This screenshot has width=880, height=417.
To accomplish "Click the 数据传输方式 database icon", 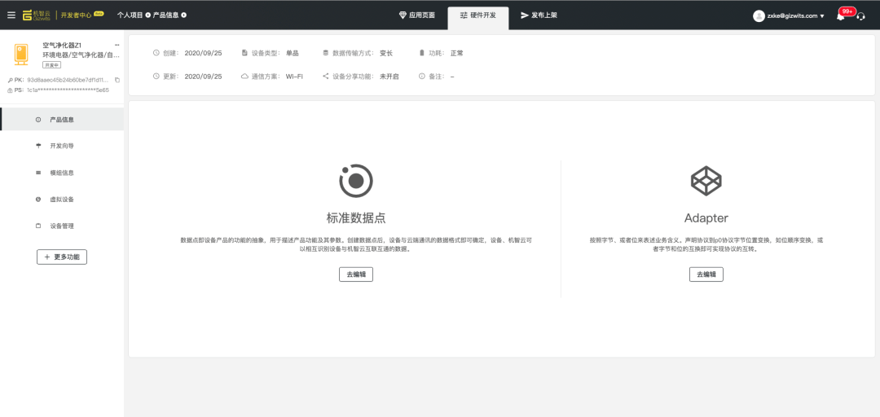I will (x=325, y=53).
